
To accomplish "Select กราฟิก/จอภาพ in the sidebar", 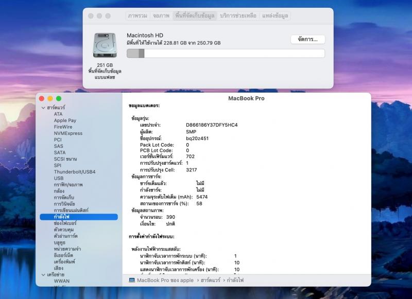I will pyautogui.click(x=68, y=185).
